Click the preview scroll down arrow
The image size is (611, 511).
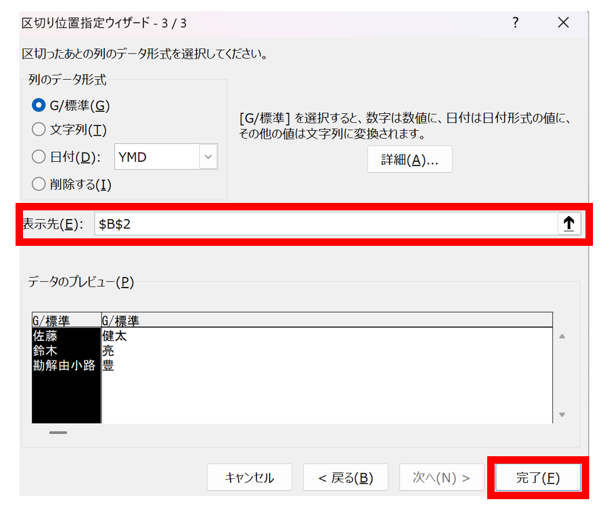pyautogui.click(x=562, y=415)
